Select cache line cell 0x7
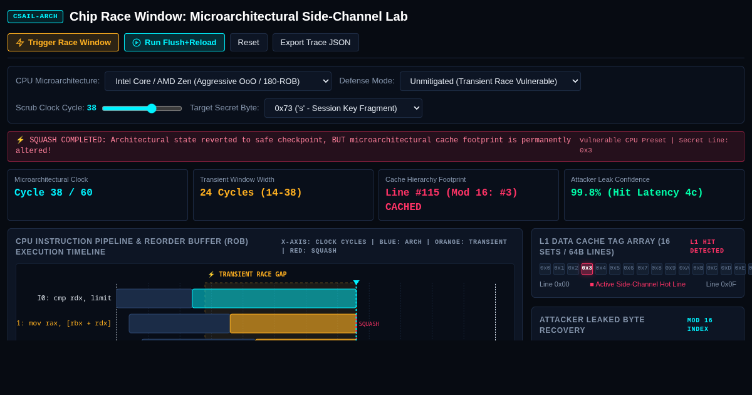The height and width of the screenshot is (395, 752). click(x=642, y=268)
